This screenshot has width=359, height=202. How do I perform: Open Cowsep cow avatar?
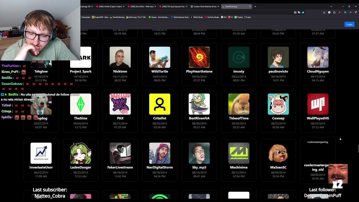[278, 104]
